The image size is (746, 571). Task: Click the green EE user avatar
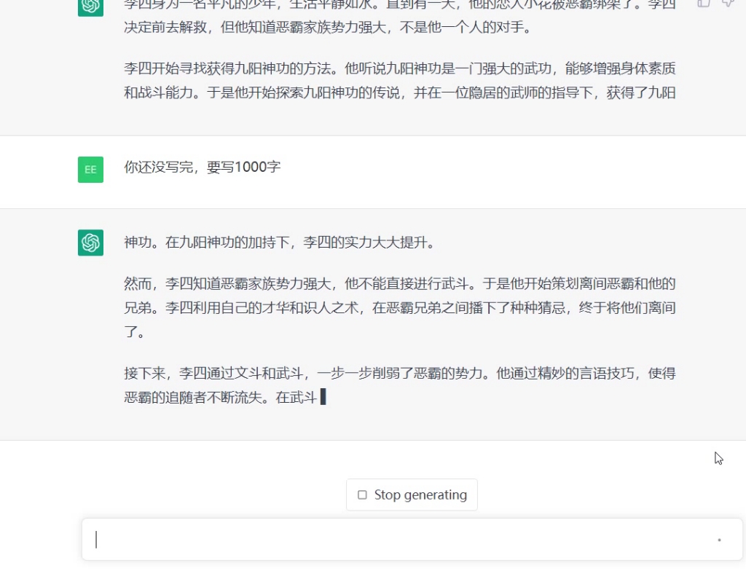[90, 170]
